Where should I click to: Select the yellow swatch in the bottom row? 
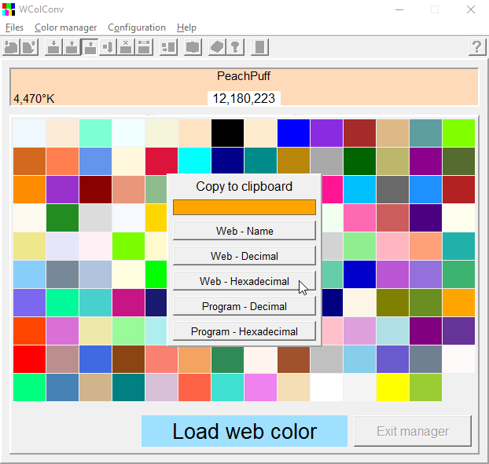pos(392,387)
